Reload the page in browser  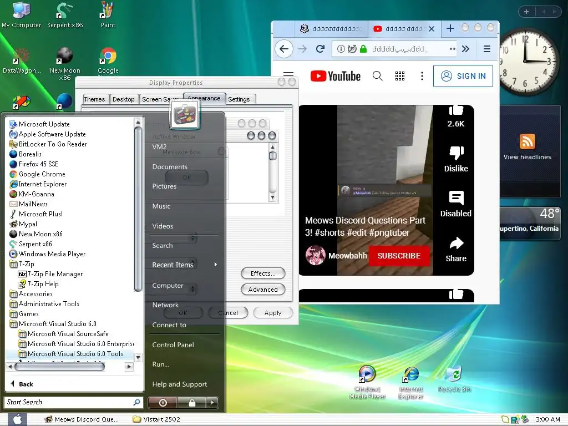320,49
